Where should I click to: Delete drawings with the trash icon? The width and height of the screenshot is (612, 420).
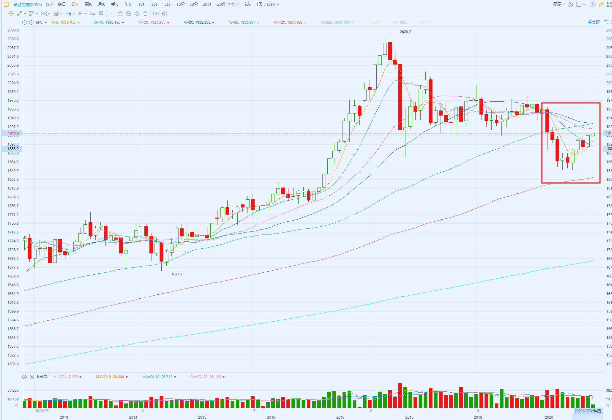(145, 14)
